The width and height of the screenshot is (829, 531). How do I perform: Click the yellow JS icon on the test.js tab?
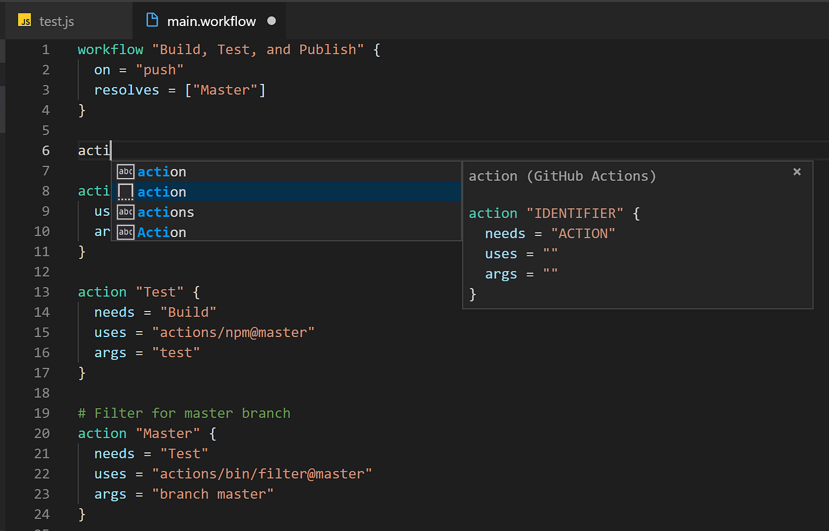pyautogui.click(x=25, y=20)
